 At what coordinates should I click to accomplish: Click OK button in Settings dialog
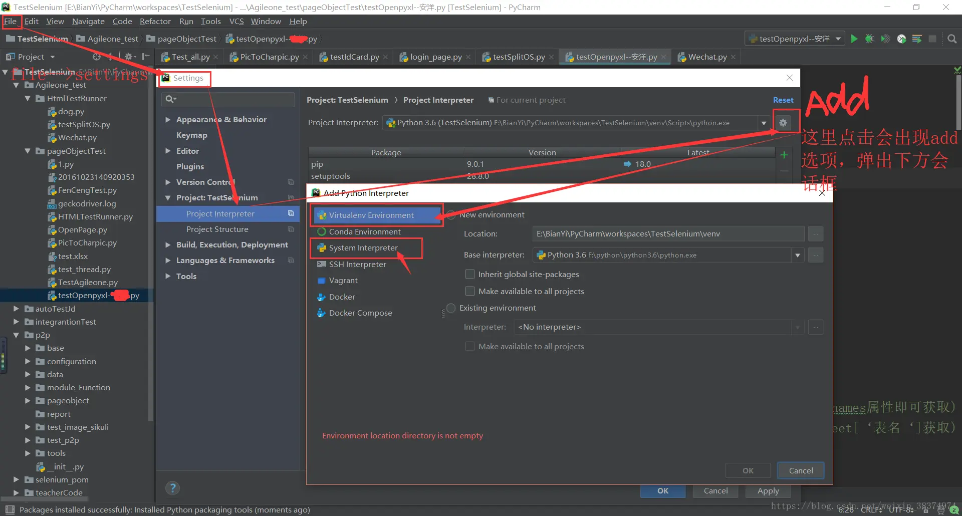click(663, 491)
